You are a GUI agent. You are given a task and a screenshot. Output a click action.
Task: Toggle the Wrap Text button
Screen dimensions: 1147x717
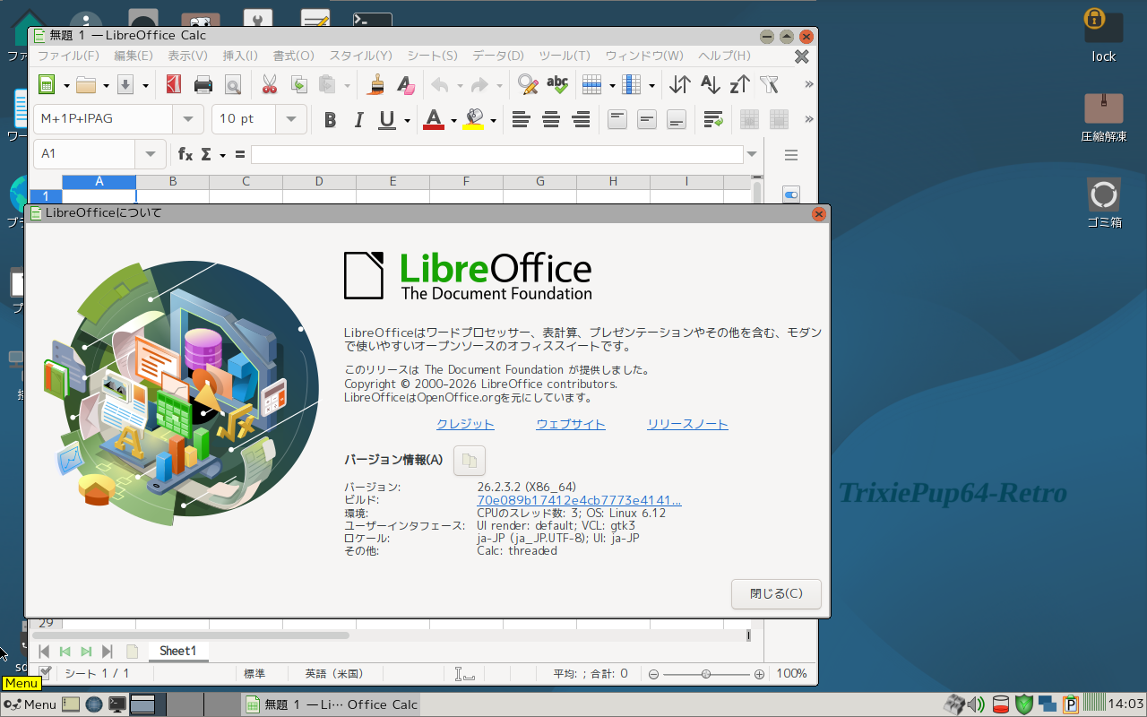click(x=714, y=119)
